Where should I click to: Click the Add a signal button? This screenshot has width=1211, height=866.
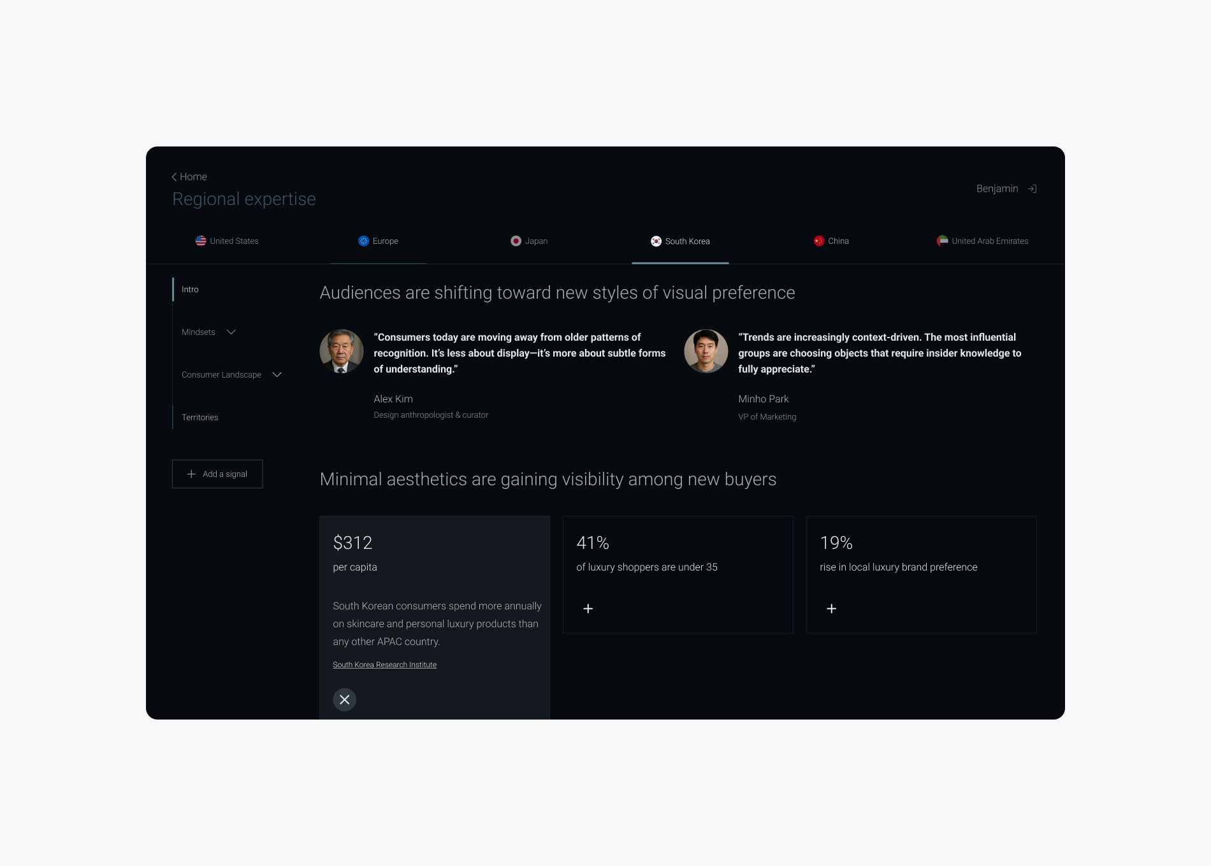click(x=217, y=474)
